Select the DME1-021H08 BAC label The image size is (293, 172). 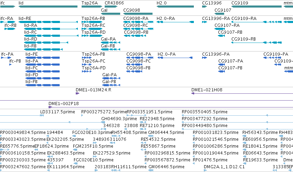[x=207, y=90]
